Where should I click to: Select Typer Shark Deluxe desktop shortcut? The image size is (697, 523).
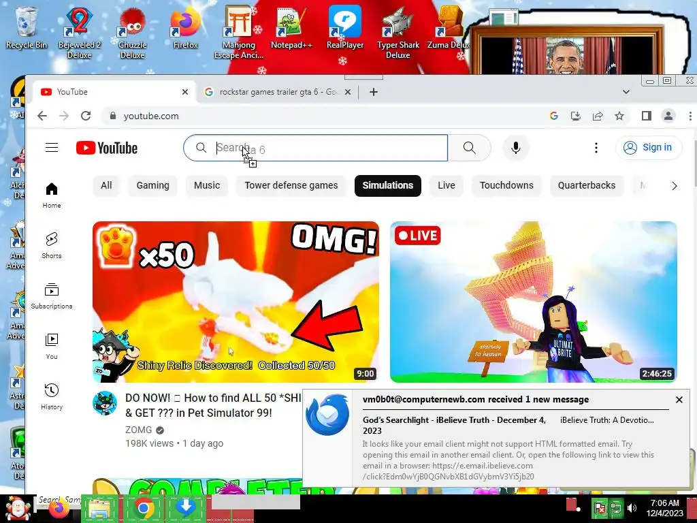coord(398,31)
